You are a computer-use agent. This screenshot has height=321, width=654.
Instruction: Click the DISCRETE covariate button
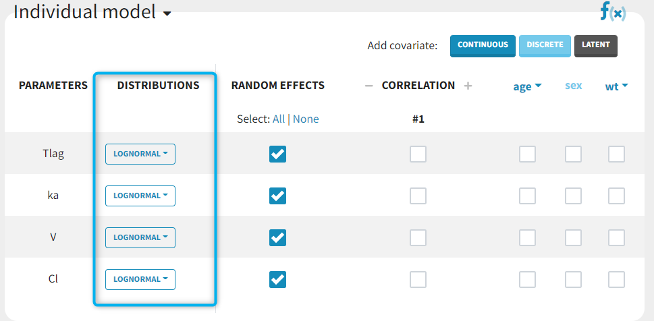(545, 45)
